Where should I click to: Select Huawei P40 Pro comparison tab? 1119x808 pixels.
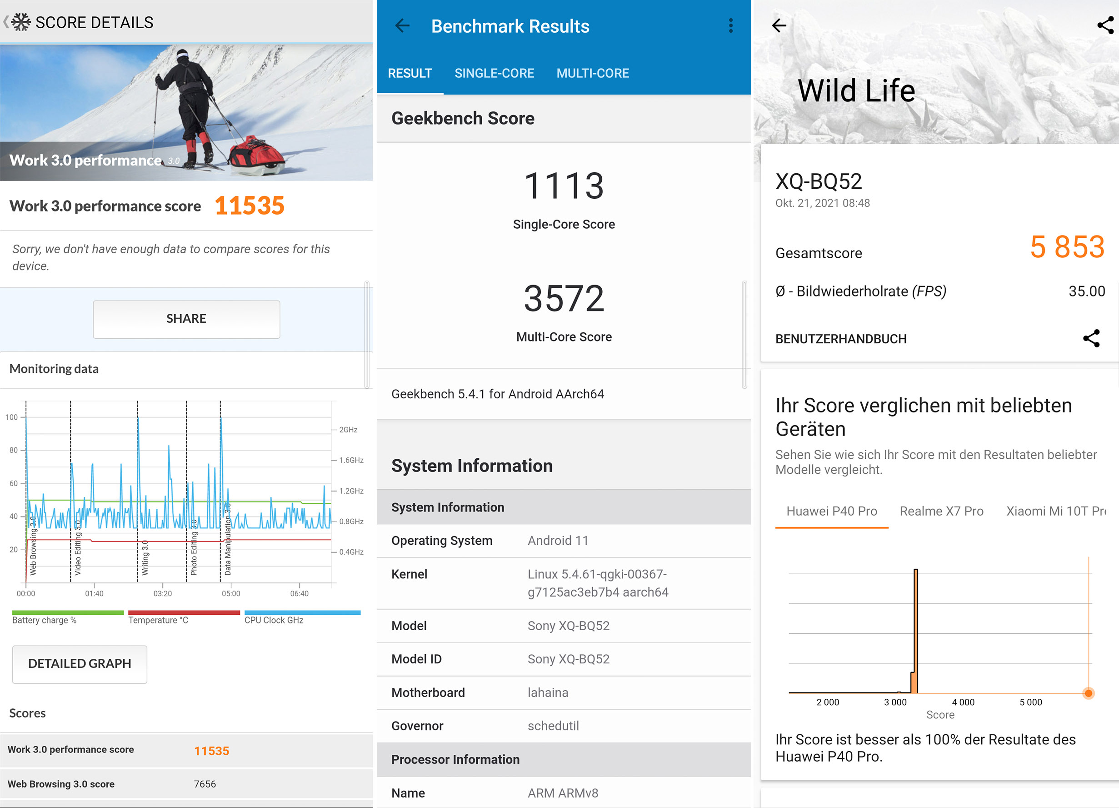[x=831, y=512]
